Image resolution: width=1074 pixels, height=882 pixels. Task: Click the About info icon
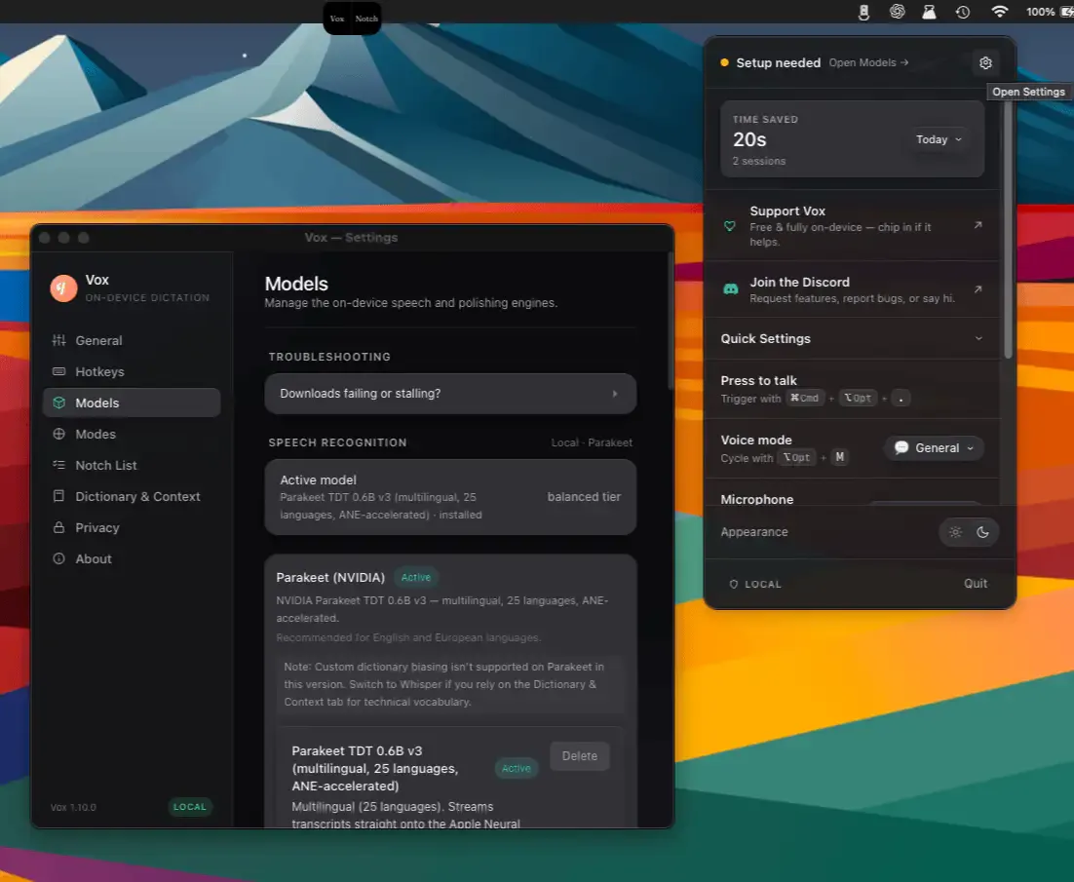click(x=58, y=558)
